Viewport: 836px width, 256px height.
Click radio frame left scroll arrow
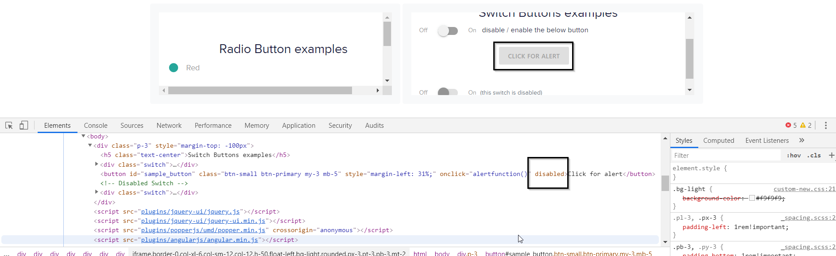click(163, 90)
